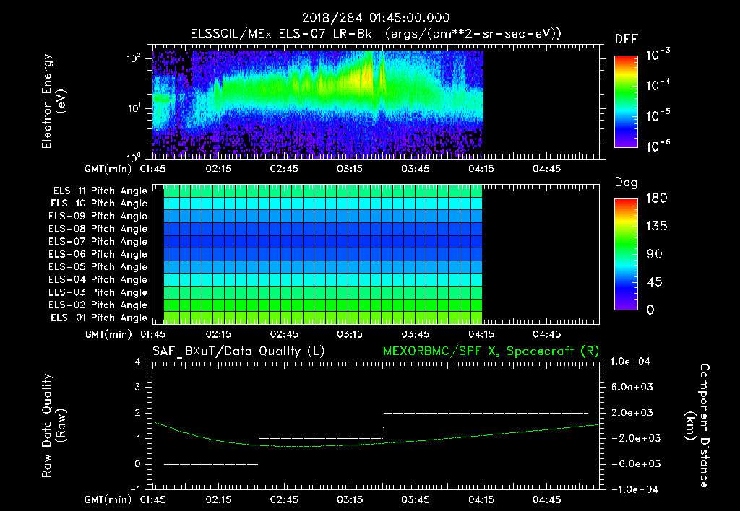The image size is (740, 511).
Task: Click the 'ELS-09 Pitch Angle' row label
Action: point(98,217)
